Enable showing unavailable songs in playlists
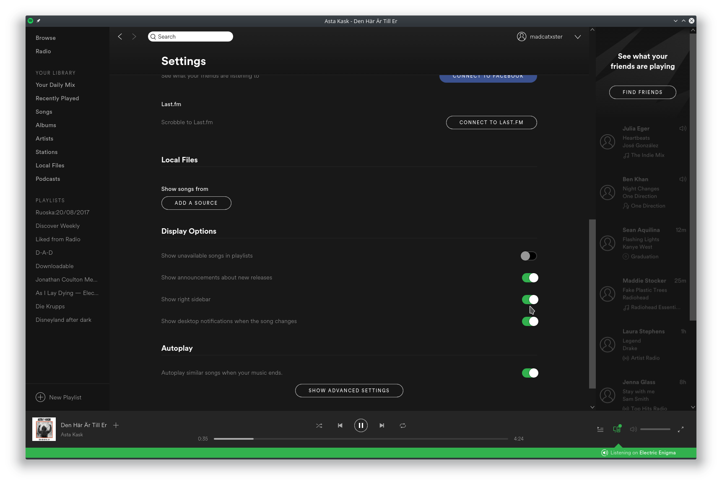 pyautogui.click(x=529, y=256)
